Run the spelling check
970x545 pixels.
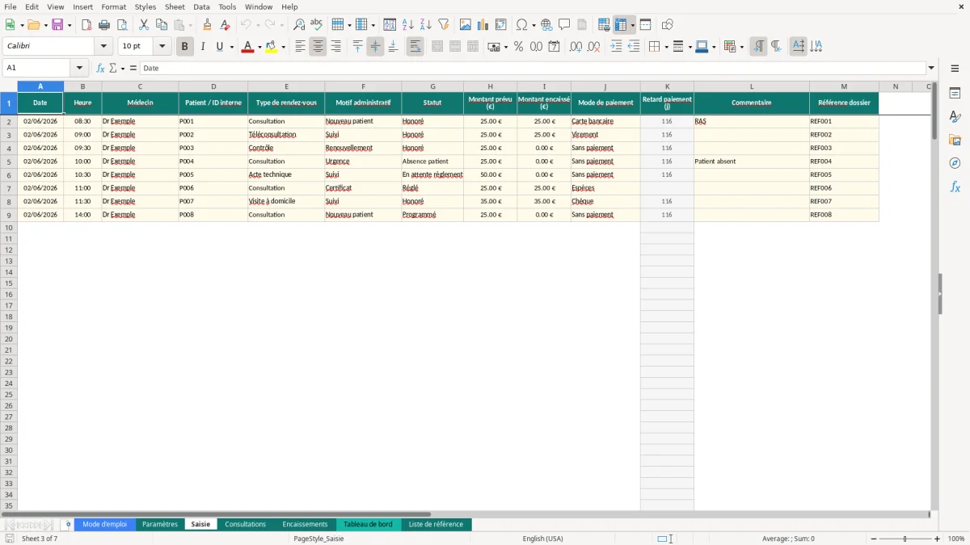coord(317,25)
